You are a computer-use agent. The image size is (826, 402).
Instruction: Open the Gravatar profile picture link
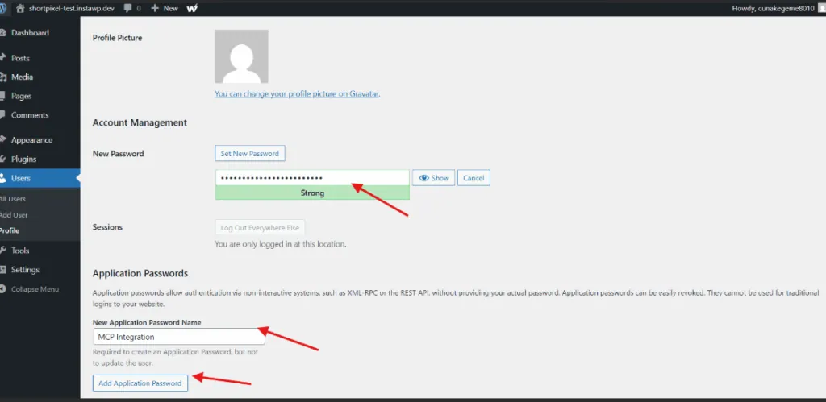297,94
